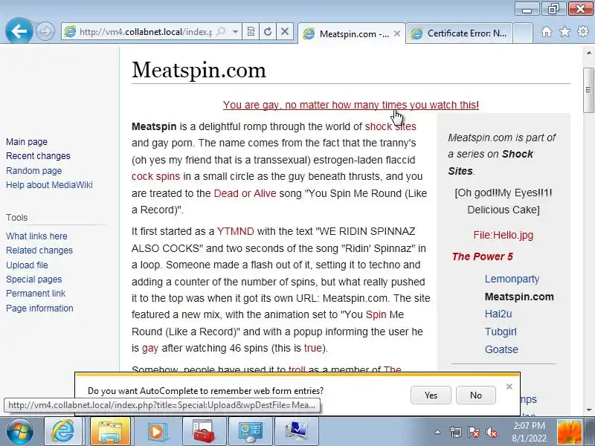
Task: Open the Windows Start menu
Action: (20, 432)
